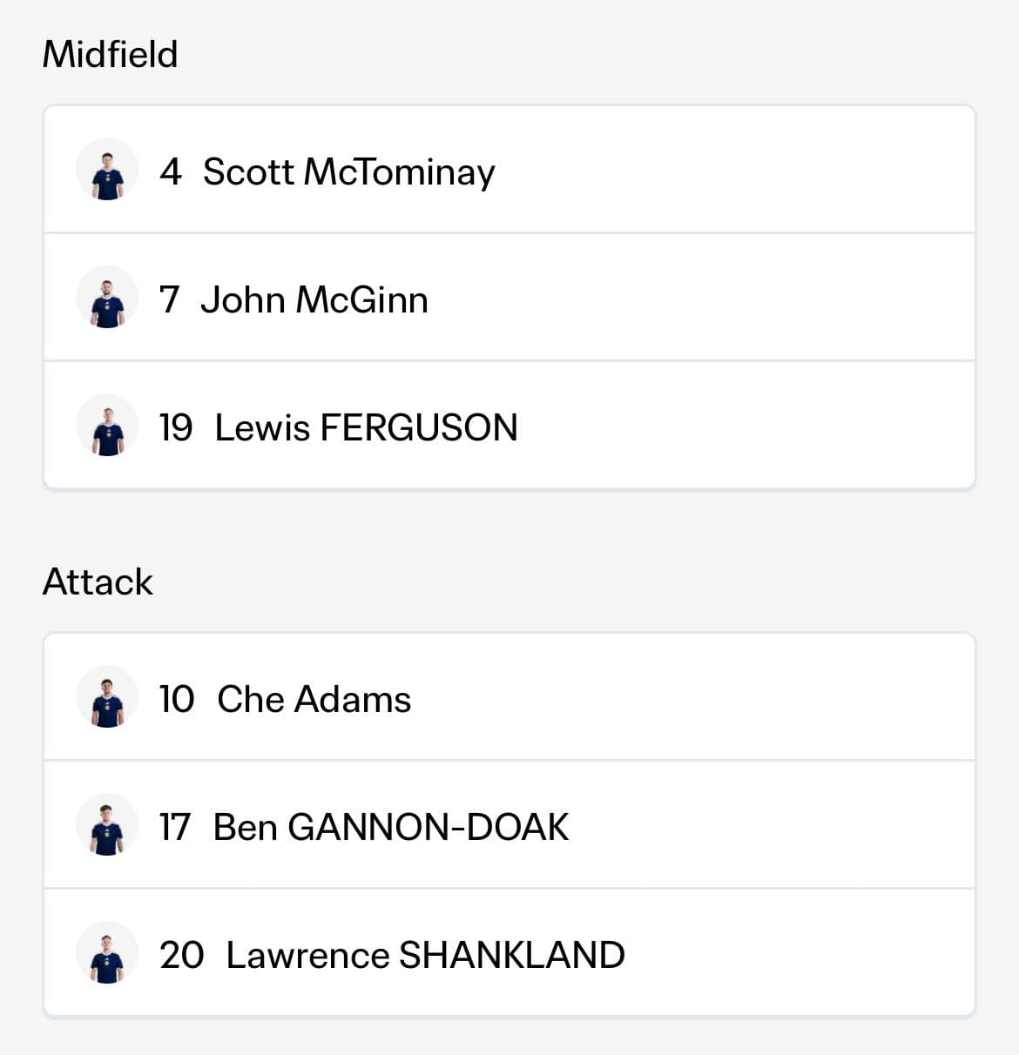Tap shirt number 10 beside Adams
Image resolution: width=1019 pixels, height=1055 pixels.
[x=177, y=699]
